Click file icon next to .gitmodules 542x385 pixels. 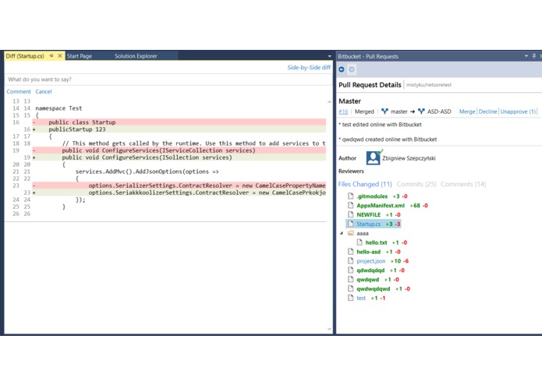350,196
